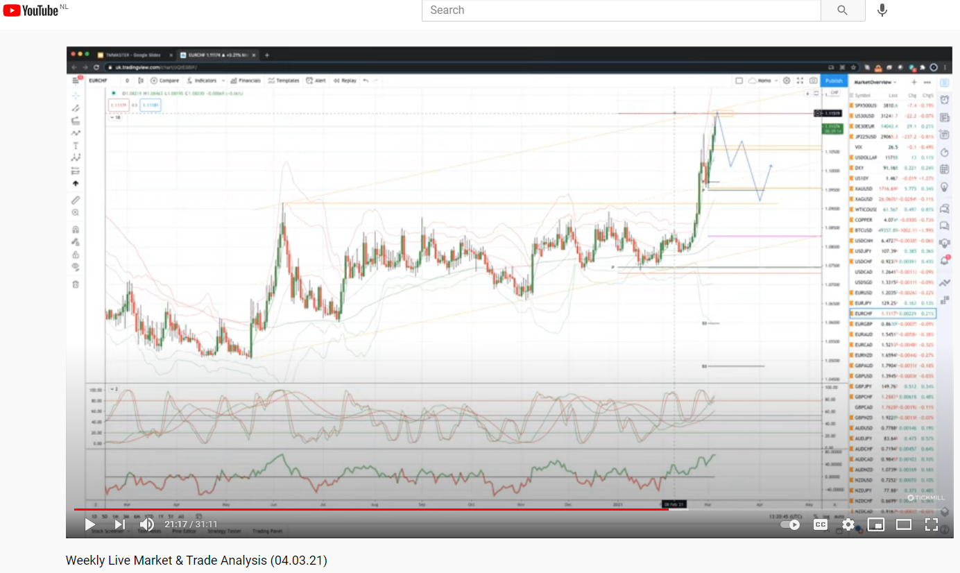Switch to the EURCHF browser tab

coord(216,55)
